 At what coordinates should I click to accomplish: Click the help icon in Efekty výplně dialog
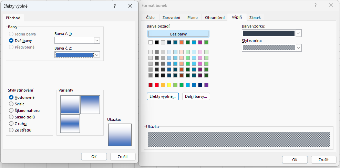pos(115,6)
